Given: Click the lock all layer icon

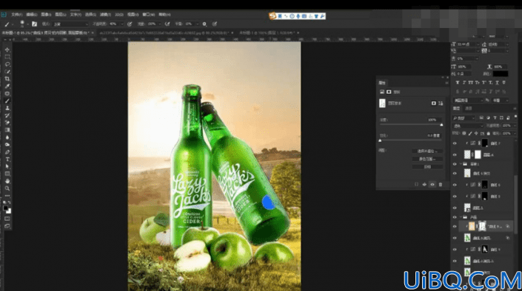Looking at the screenshot, I should tap(489, 133).
